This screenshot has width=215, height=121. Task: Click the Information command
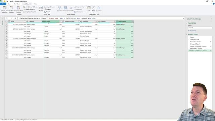79,12
